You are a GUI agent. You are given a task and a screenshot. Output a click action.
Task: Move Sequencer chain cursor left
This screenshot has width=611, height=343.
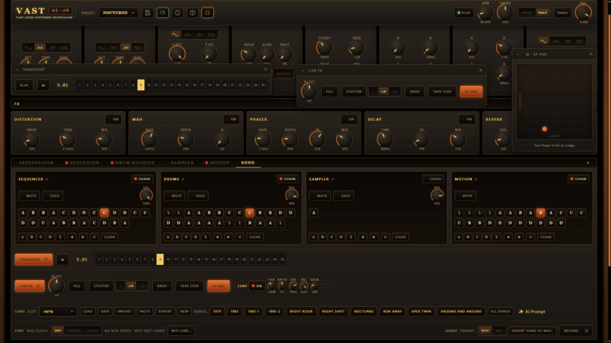[x=72, y=237]
